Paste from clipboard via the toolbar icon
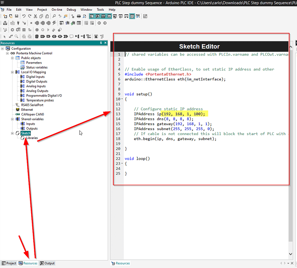 pyautogui.click(x=47, y=16)
